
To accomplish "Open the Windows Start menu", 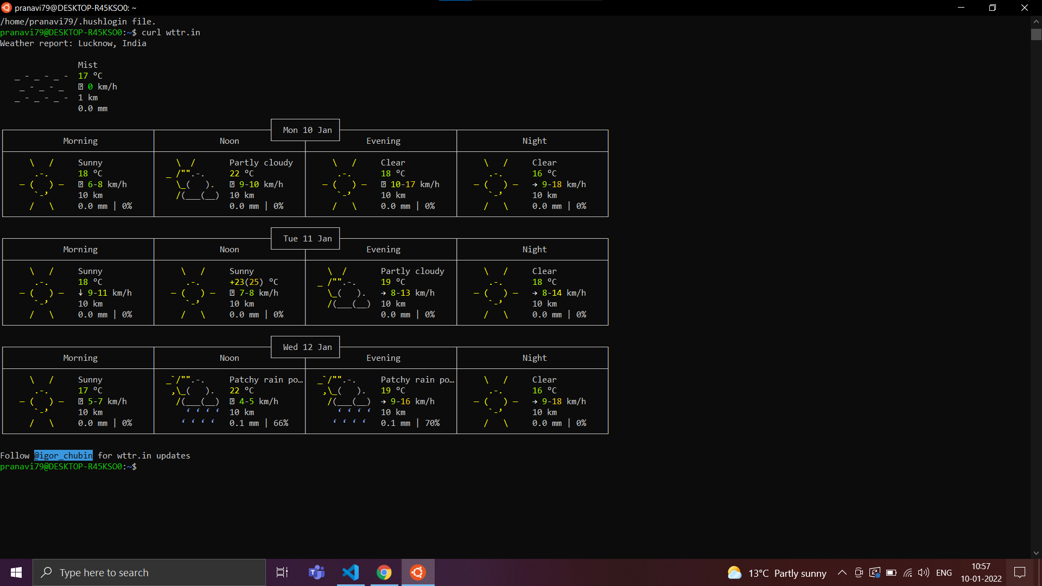I will pos(16,572).
